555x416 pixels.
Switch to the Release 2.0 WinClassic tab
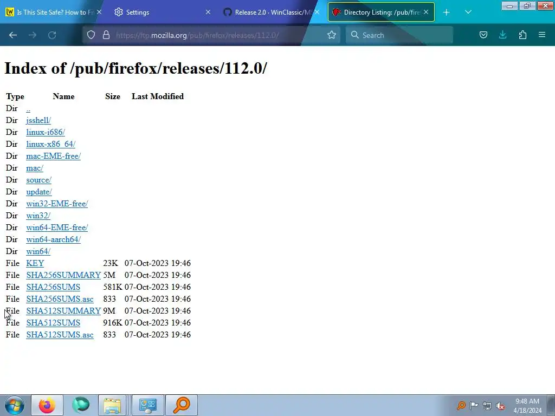[x=272, y=12]
